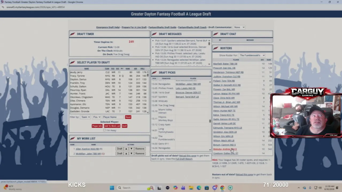342x192 pixels.
Task: Draft Allen, Kaytron from the work list
Action: 119,149
